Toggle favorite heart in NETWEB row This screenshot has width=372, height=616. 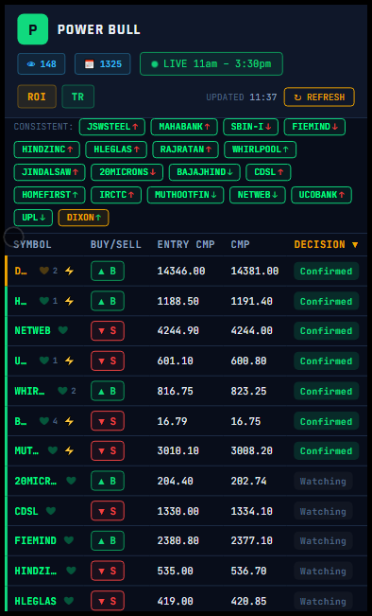[63, 330]
